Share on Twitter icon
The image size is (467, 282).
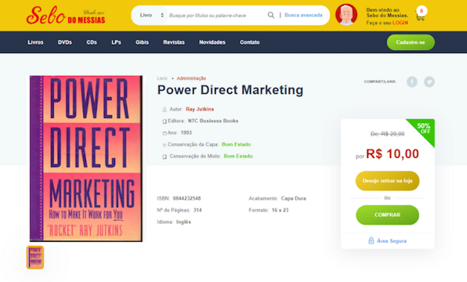coord(429,82)
